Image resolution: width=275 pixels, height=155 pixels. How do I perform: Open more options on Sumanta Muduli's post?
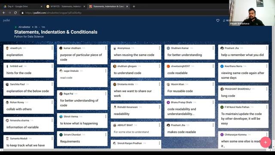point(52,139)
